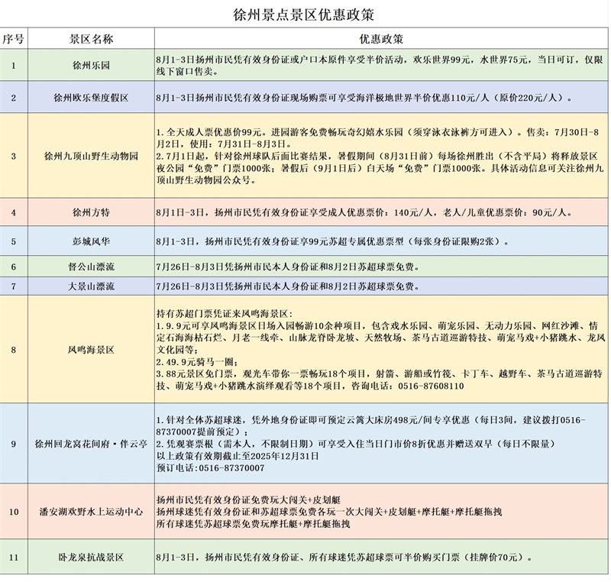611x582 pixels.
Task: Select the 彭城风华 name cell
Action: (x=91, y=241)
